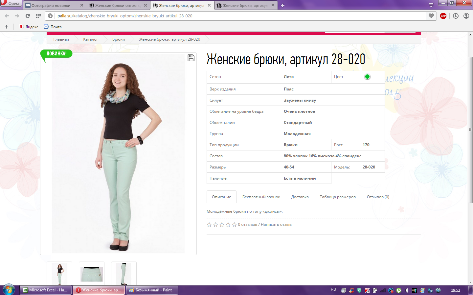This screenshot has height=295, width=473.
Task: Save product photo using floppy disk icon
Action: pyautogui.click(x=191, y=58)
